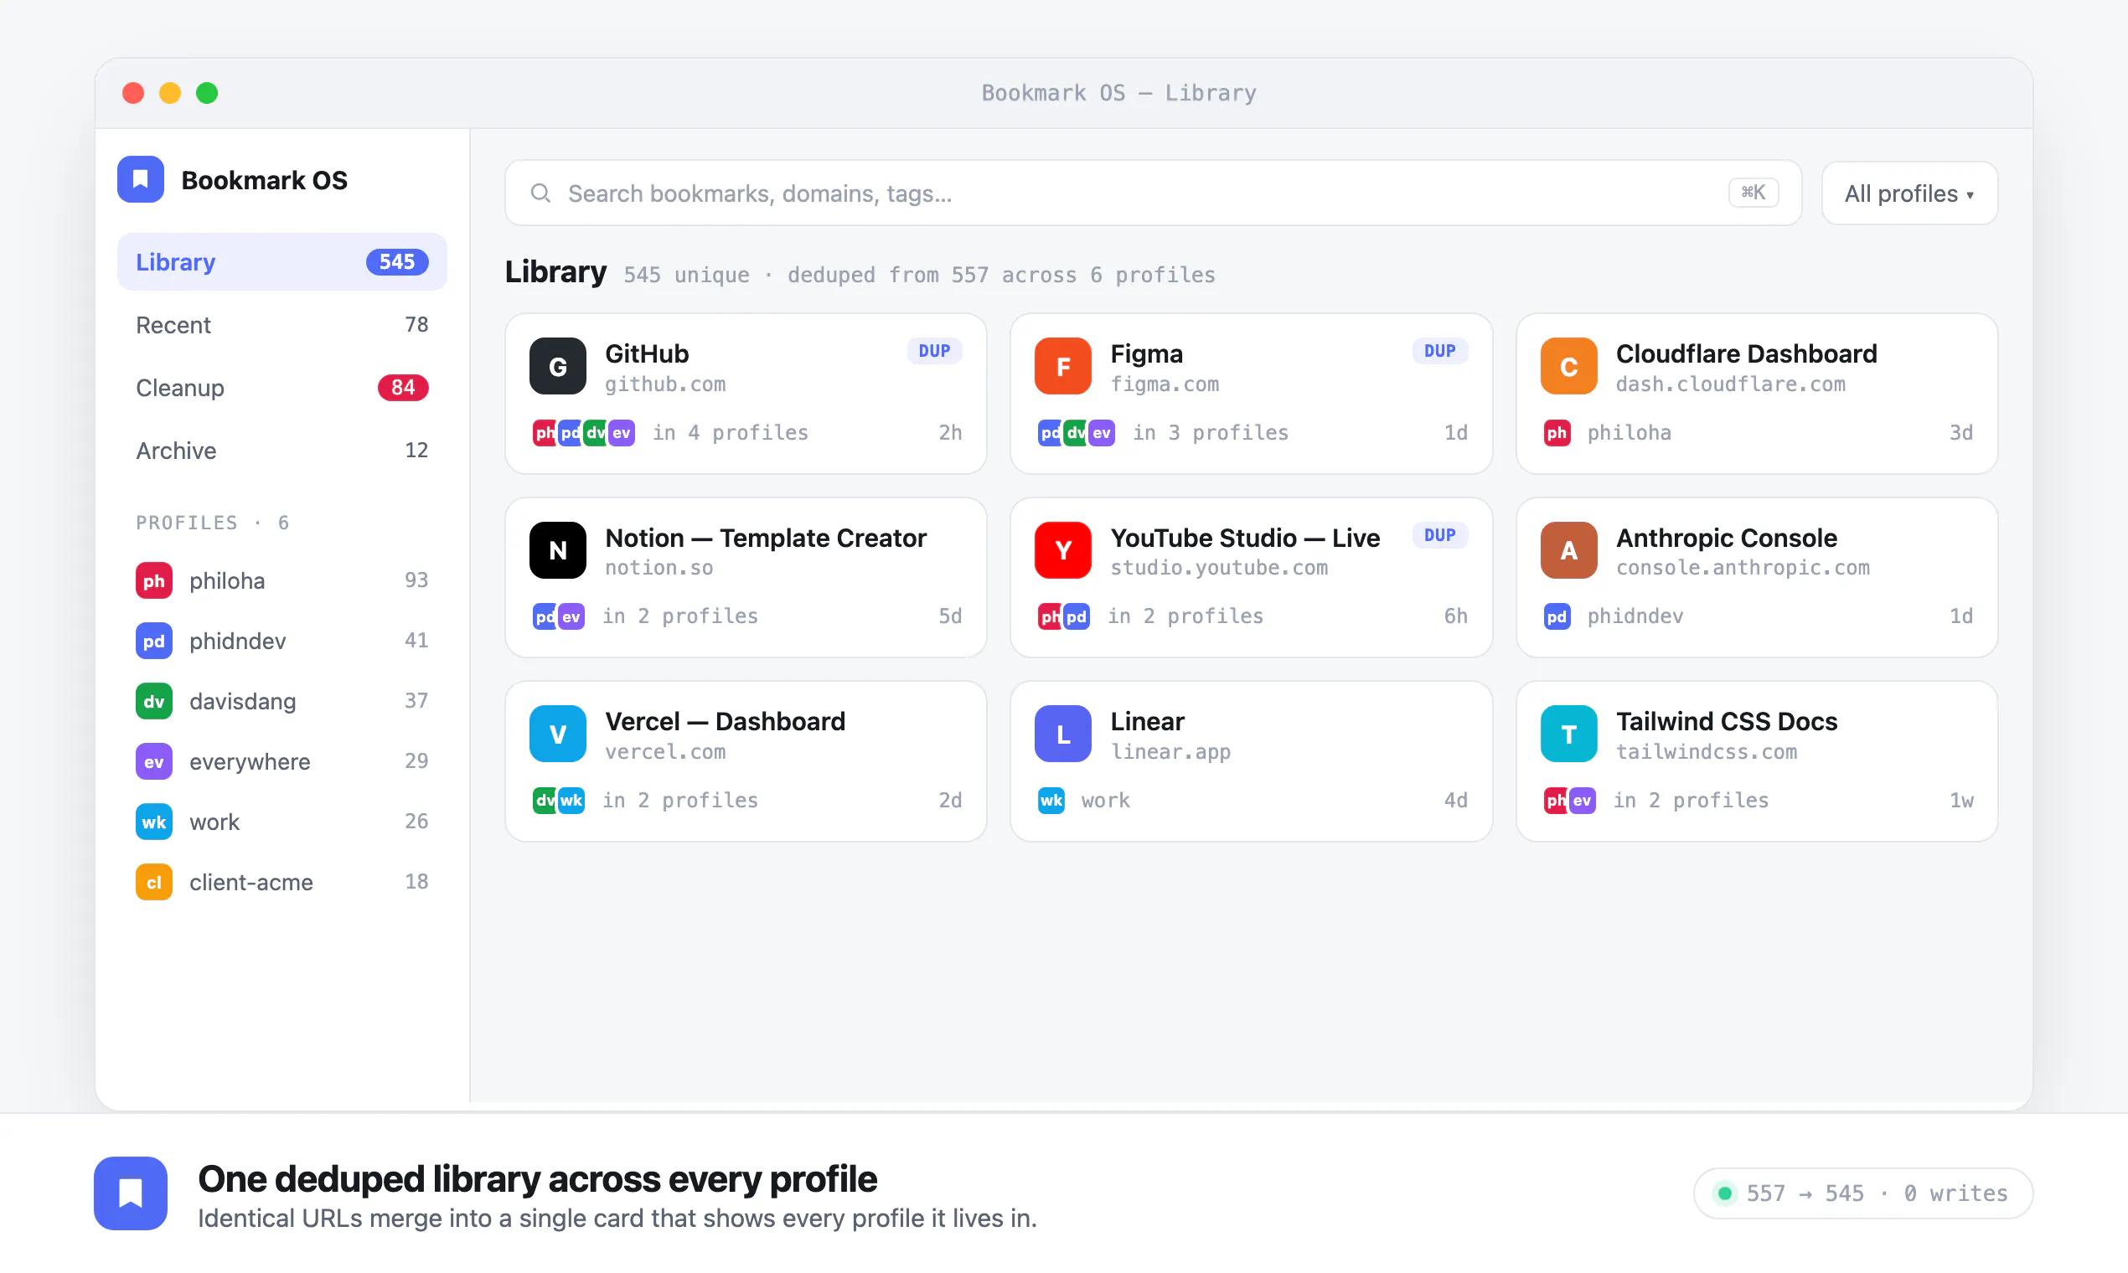2128x1273 pixels.
Task: Click 'in 3 profiles' on Figma card
Action: (1210, 432)
